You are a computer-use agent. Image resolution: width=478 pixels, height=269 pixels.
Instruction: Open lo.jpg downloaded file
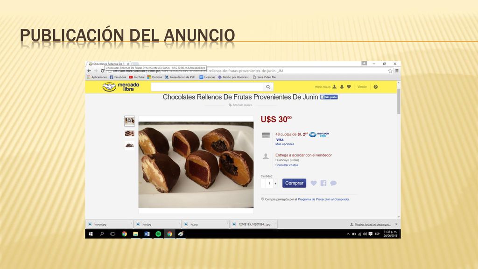pos(205,224)
